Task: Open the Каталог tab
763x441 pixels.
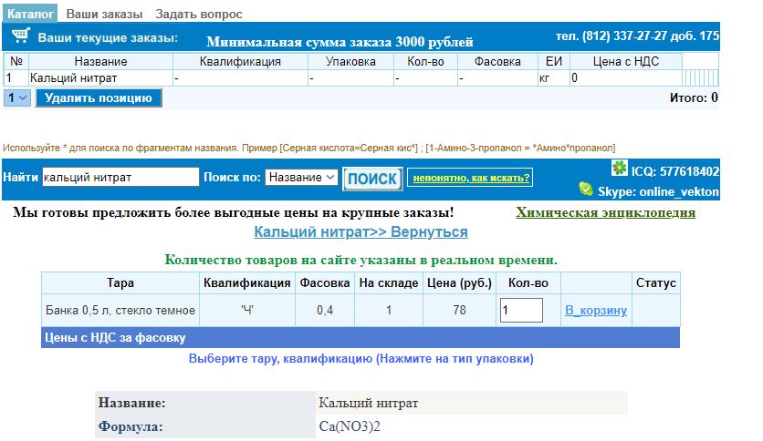Action: click(32, 15)
